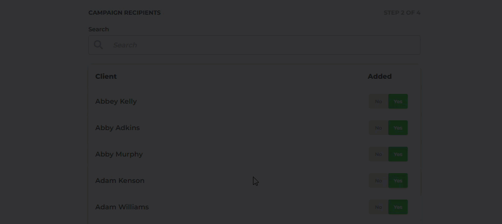
Task: Select the Abbey Kelly client name
Action: click(x=116, y=101)
